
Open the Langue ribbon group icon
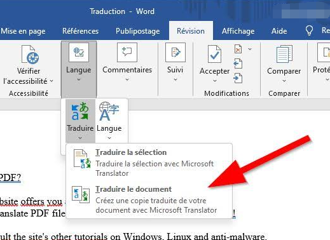(x=79, y=52)
